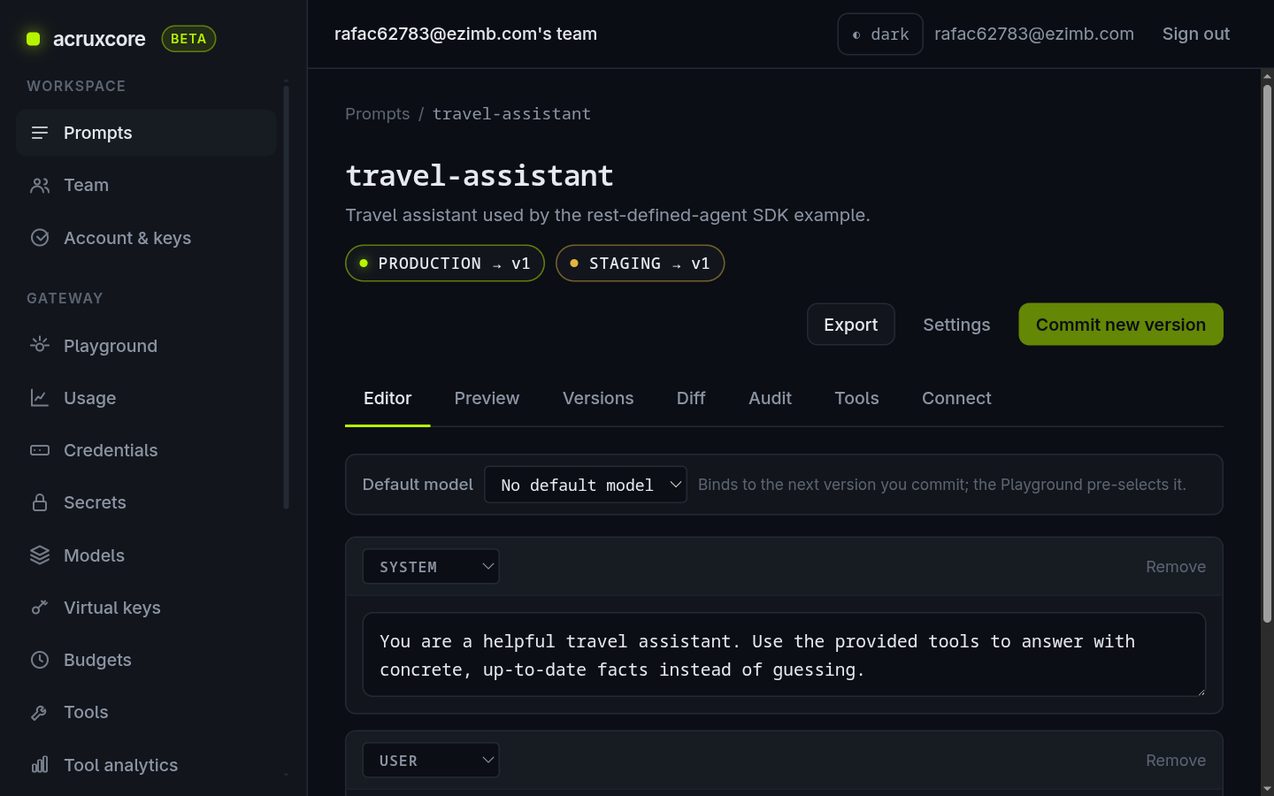Open the Tools tab in prompt editor
This screenshot has width=1274, height=796.
(x=856, y=398)
